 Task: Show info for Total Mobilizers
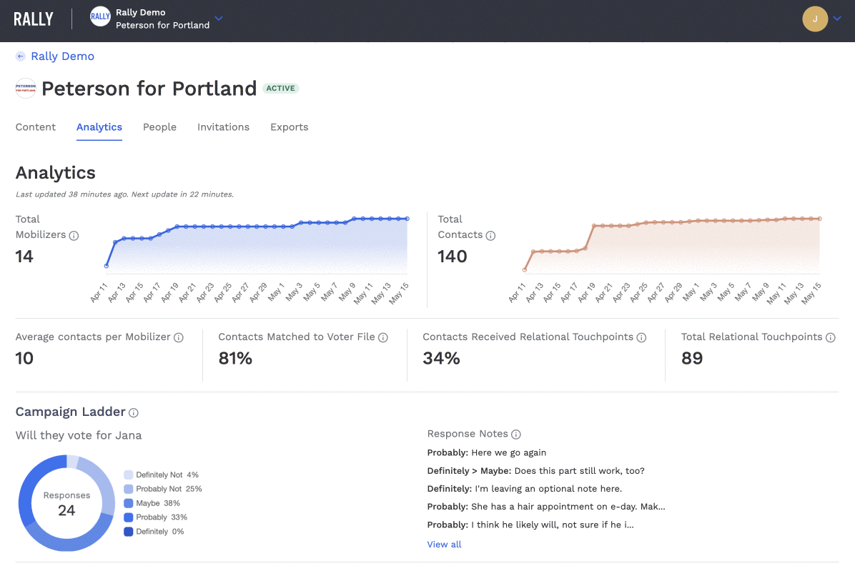(x=74, y=235)
